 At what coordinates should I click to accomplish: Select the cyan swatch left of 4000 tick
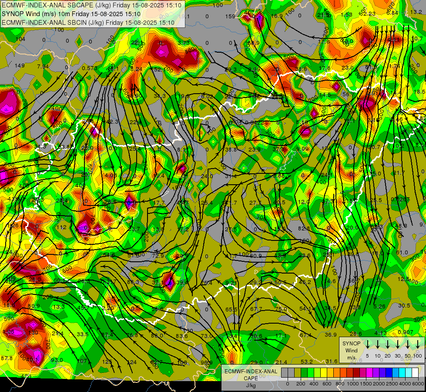(402, 373)
